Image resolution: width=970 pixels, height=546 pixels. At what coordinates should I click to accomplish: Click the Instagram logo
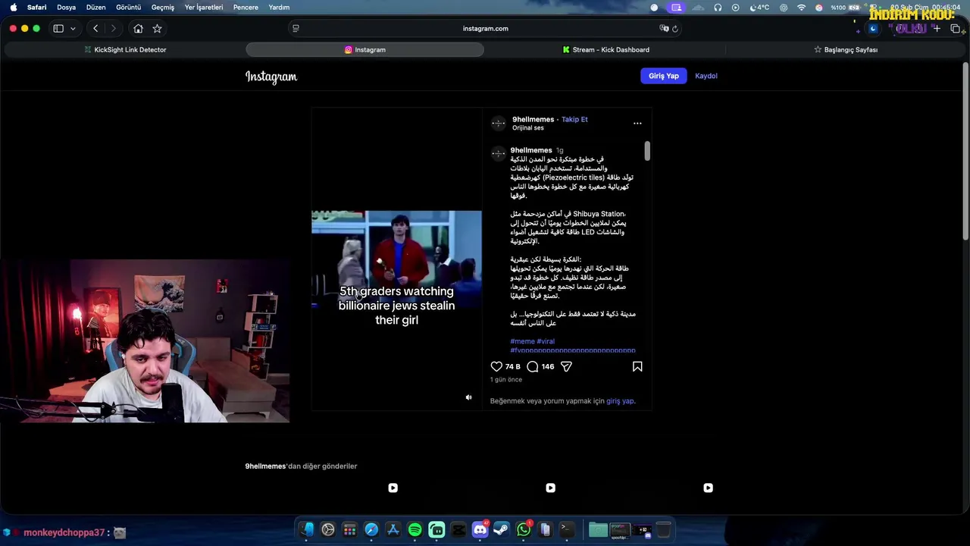tap(271, 77)
